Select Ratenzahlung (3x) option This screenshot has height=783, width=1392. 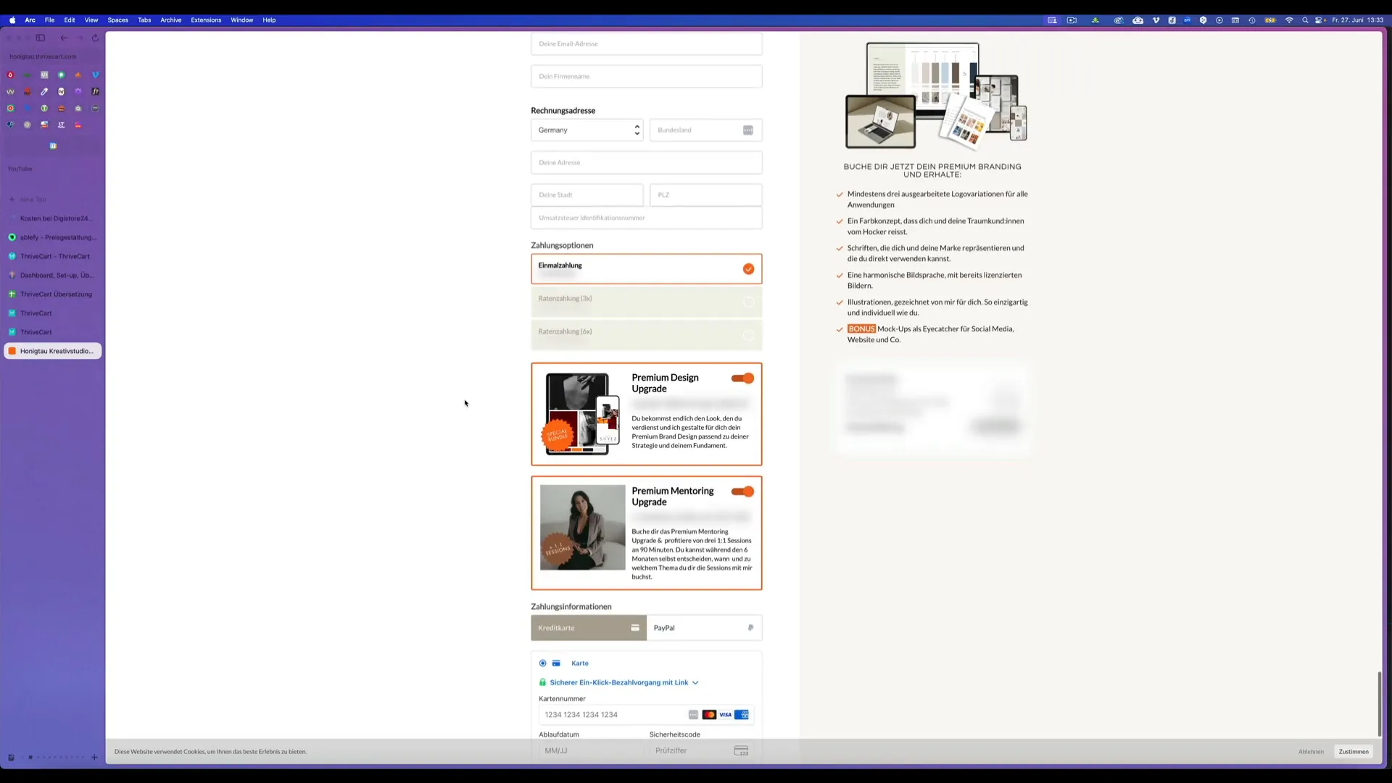pyautogui.click(x=646, y=302)
